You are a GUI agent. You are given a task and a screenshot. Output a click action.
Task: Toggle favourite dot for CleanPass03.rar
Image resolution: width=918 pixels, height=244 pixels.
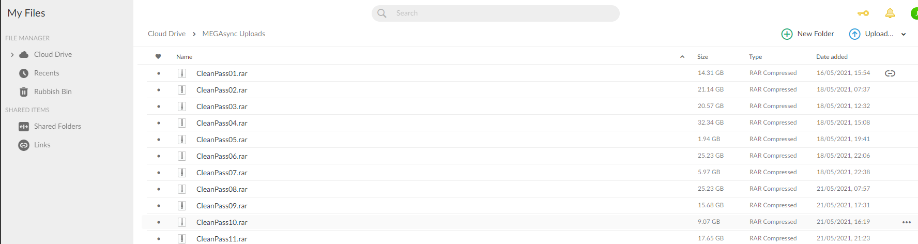pyautogui.click(x=158, y=106)
